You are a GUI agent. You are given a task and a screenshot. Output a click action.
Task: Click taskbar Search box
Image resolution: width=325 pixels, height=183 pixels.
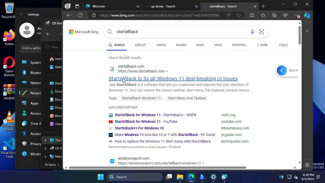pyautogui.click(x=135, y=177)
